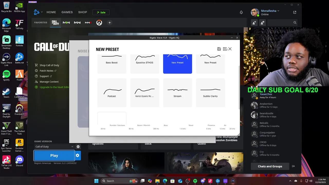The width and height of the screenshot is (329, 185).
Task: Save the EQ preset with the disk icon
Action: 219,49
